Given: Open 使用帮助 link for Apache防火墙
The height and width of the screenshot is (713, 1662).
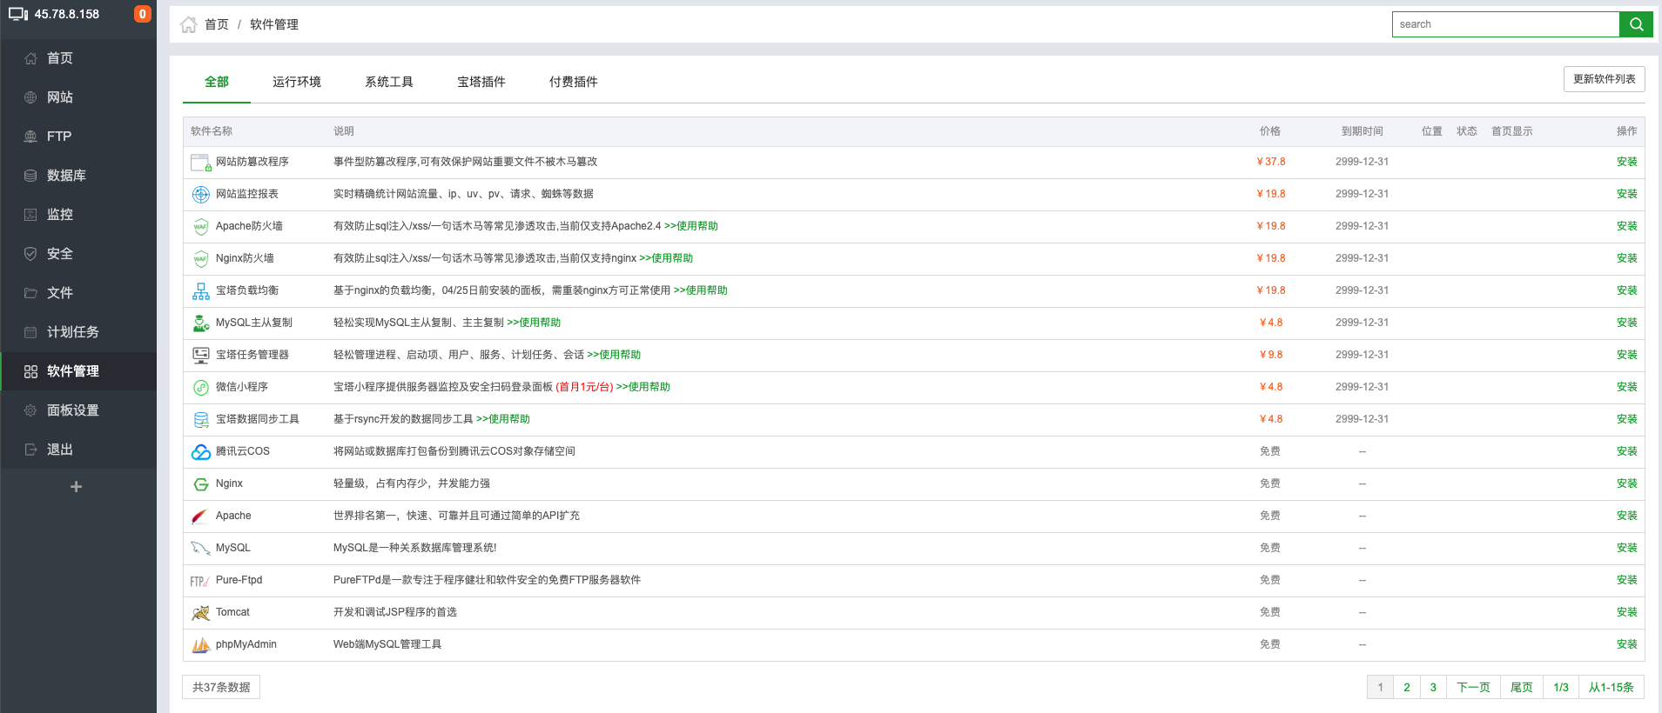Looking at the screenshot, I should [x=691, y=226].
